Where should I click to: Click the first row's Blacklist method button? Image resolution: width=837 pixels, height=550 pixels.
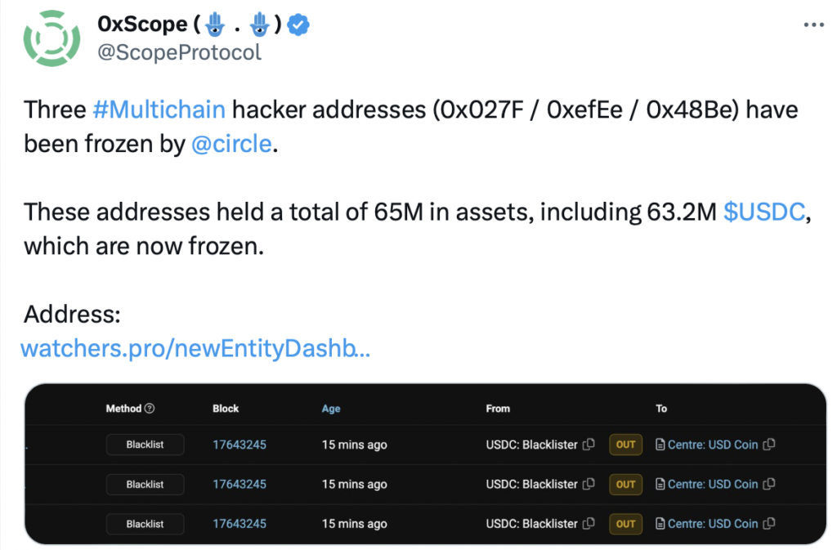145,445
